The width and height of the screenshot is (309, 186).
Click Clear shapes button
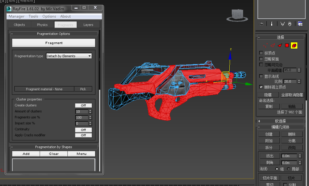(x=54, y=154)
